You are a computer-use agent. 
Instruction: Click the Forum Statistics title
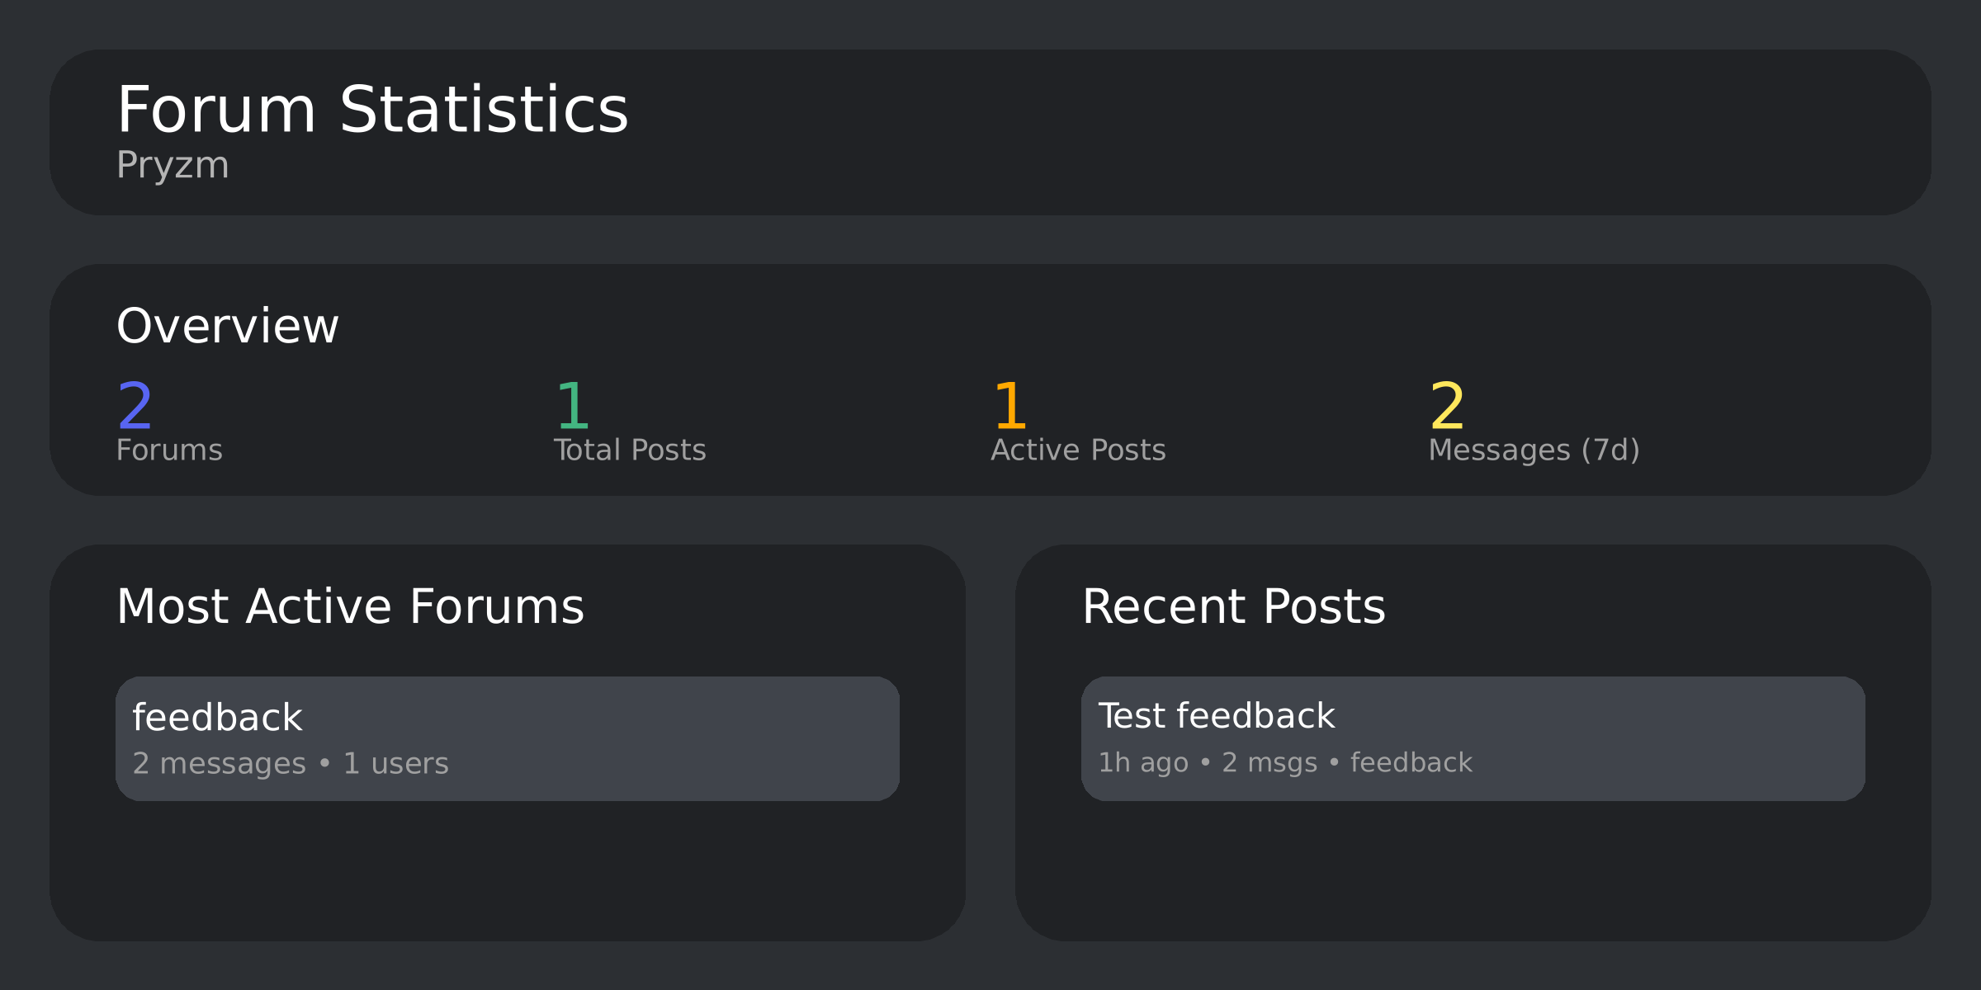tap(371, 107)
